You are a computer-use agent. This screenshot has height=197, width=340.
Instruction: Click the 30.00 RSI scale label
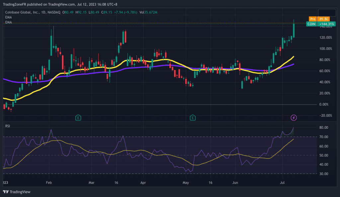pos(323,174)
